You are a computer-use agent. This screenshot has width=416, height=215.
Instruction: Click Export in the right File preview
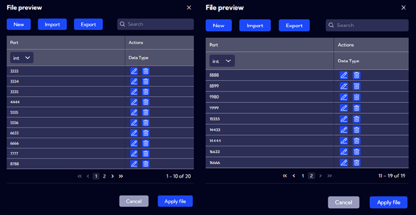pos(294,26)
